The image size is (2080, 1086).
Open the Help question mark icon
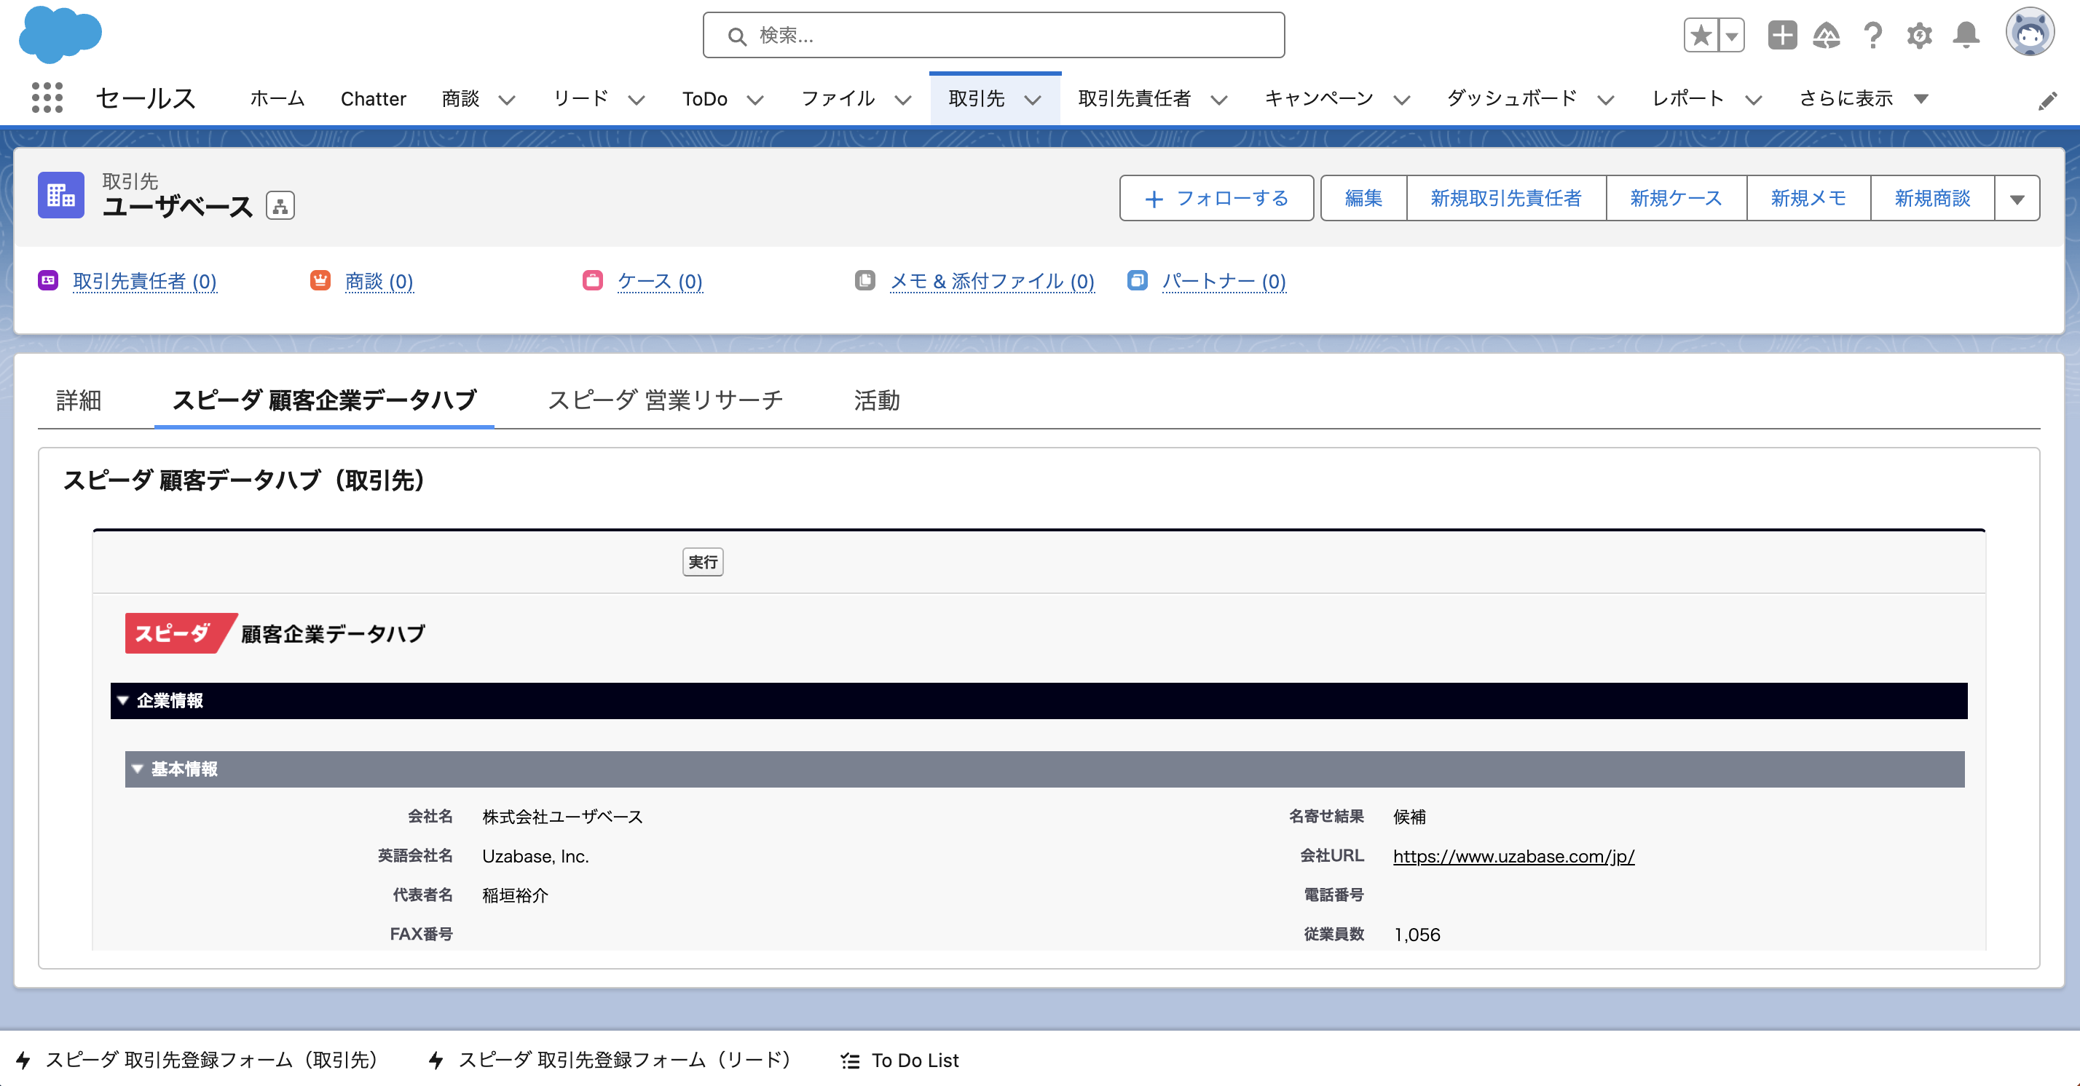tap(1872, 35)
